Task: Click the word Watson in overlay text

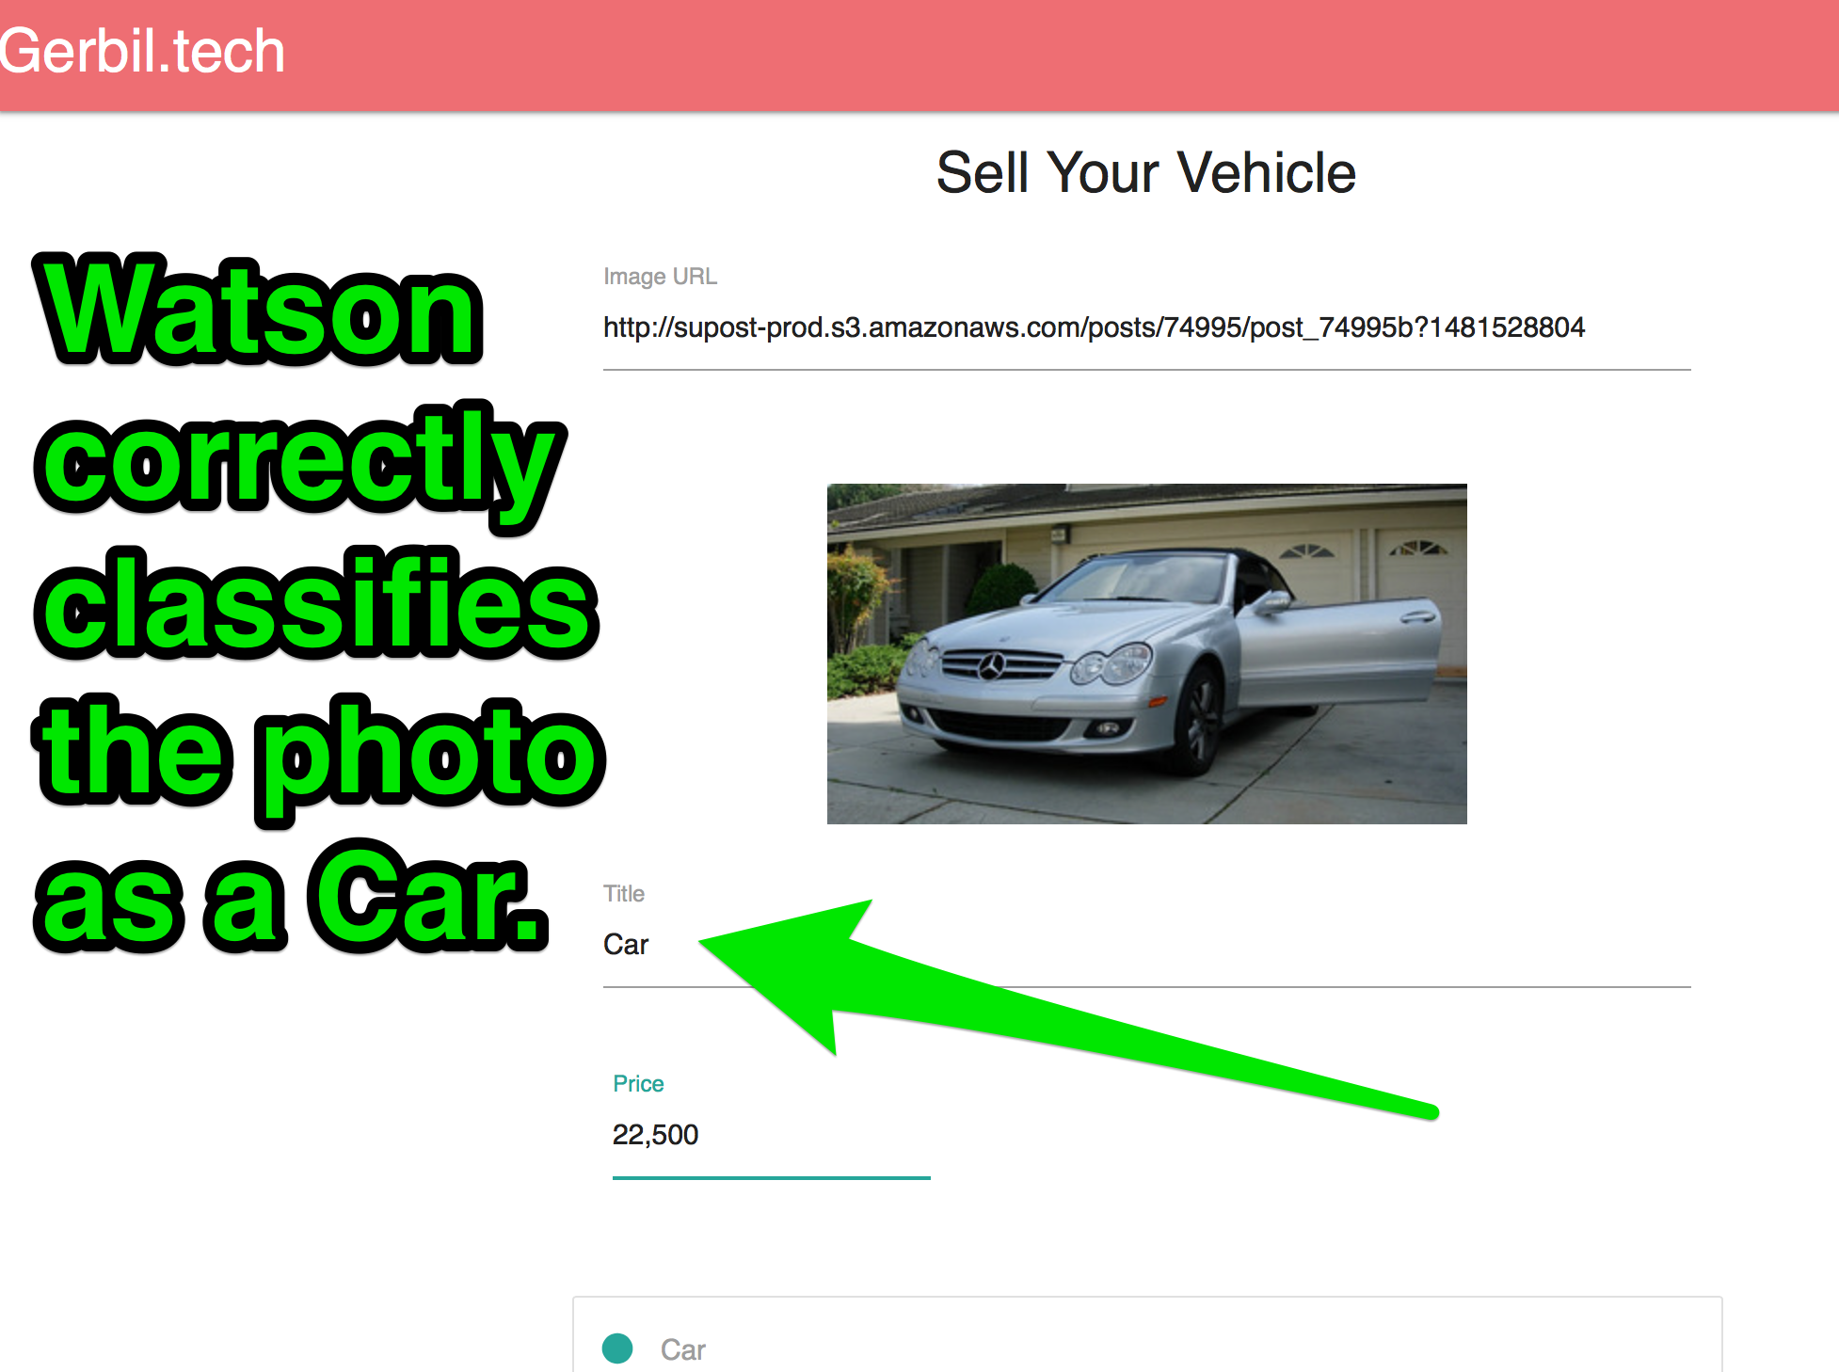Action: point(261,311)
